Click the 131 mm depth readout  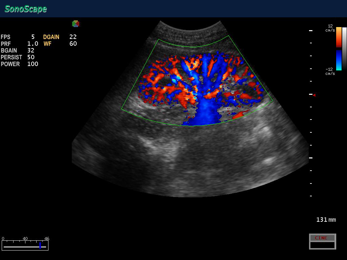[x=326, y=220]
